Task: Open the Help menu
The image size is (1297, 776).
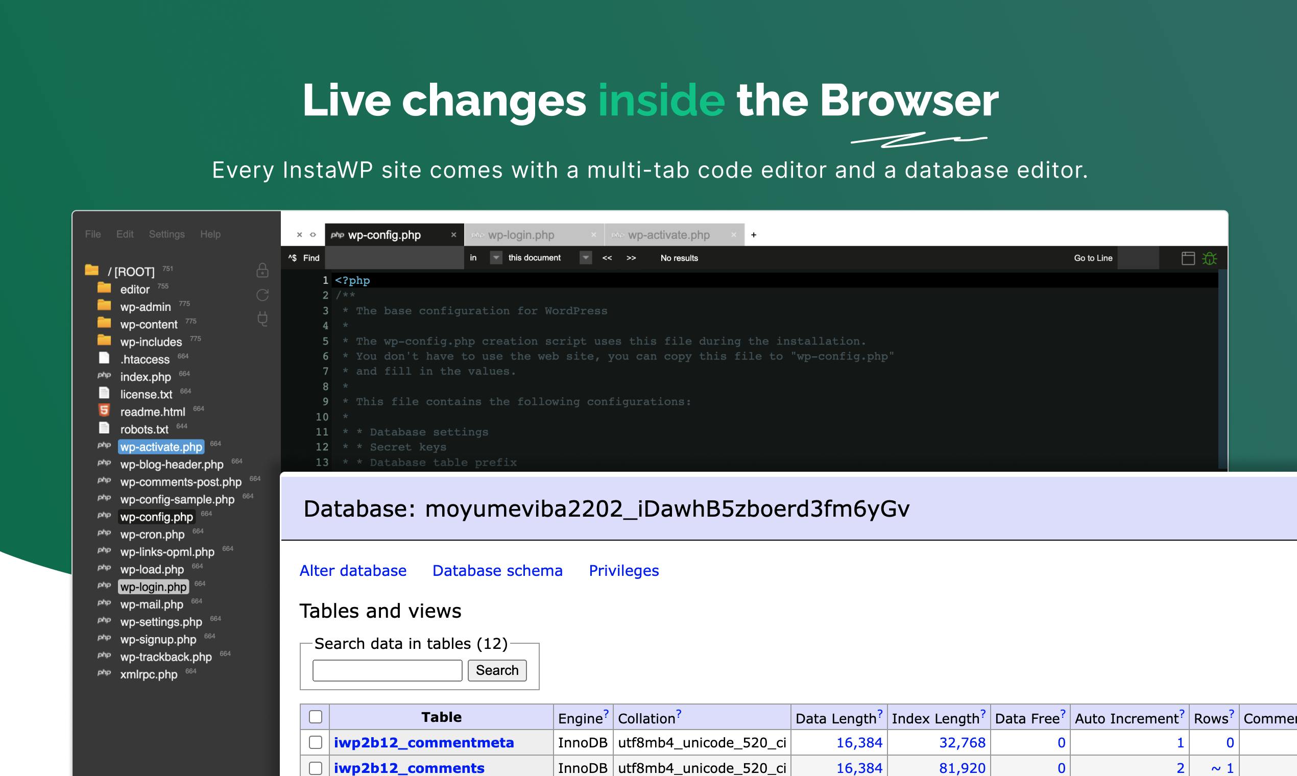Action: [x=210, y=234]
